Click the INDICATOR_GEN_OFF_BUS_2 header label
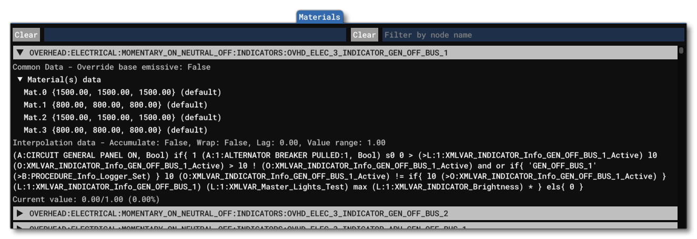The width and height of the screenshot is (697, 239). point(238,213)
